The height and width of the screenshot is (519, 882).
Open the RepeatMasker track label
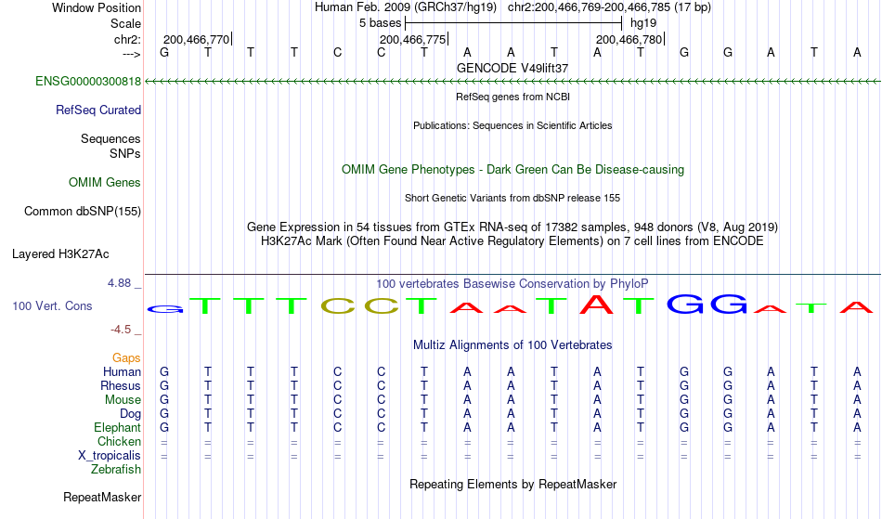pyautogui.click(x=102, y=497)
